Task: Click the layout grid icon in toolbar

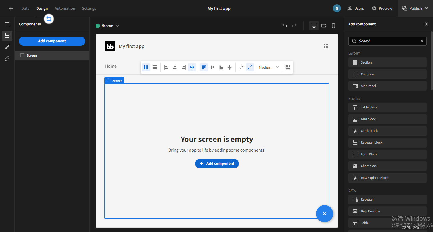Action: coord(288,67)
